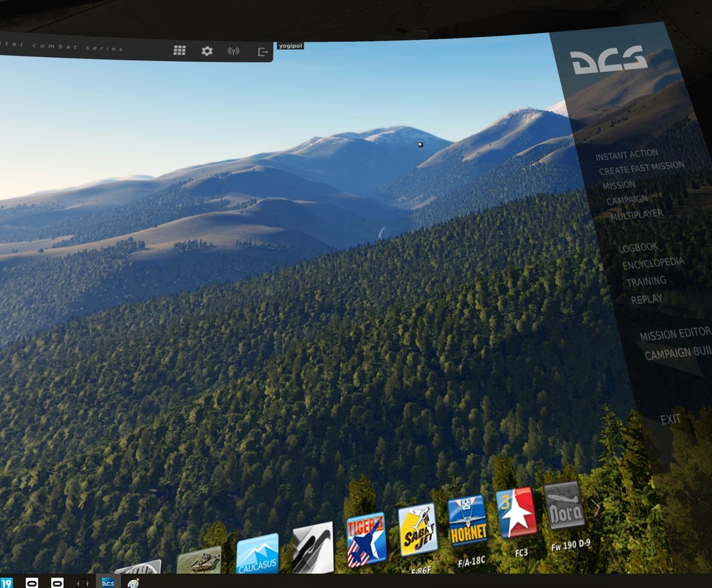This screenshot has width=712, height=588.
Task: Click the broadcast signal icon
Action: pos(234,51)
